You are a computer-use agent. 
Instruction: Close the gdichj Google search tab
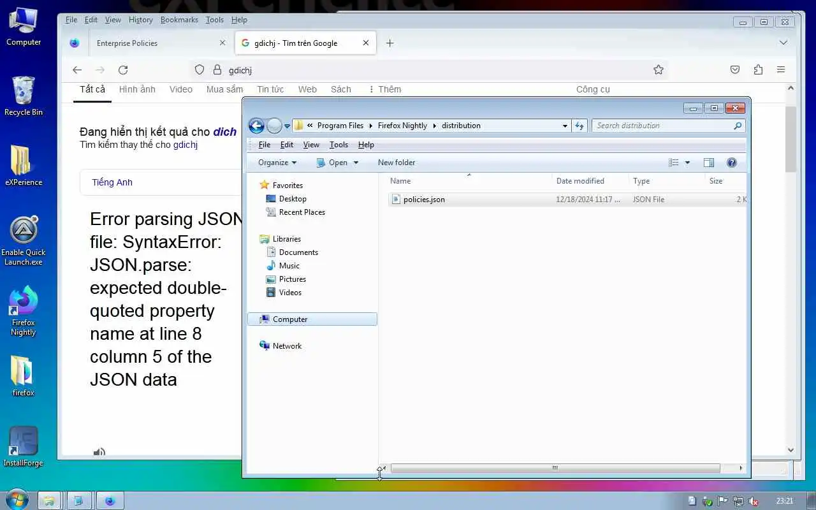pos(366,43)
